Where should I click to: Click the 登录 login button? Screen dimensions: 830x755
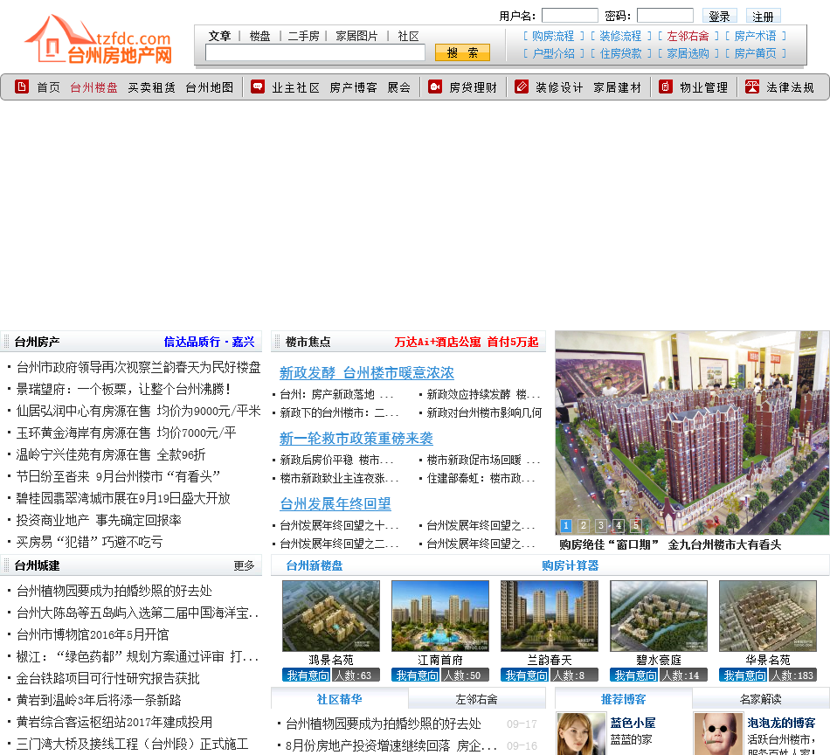click(x=719, y=16)
